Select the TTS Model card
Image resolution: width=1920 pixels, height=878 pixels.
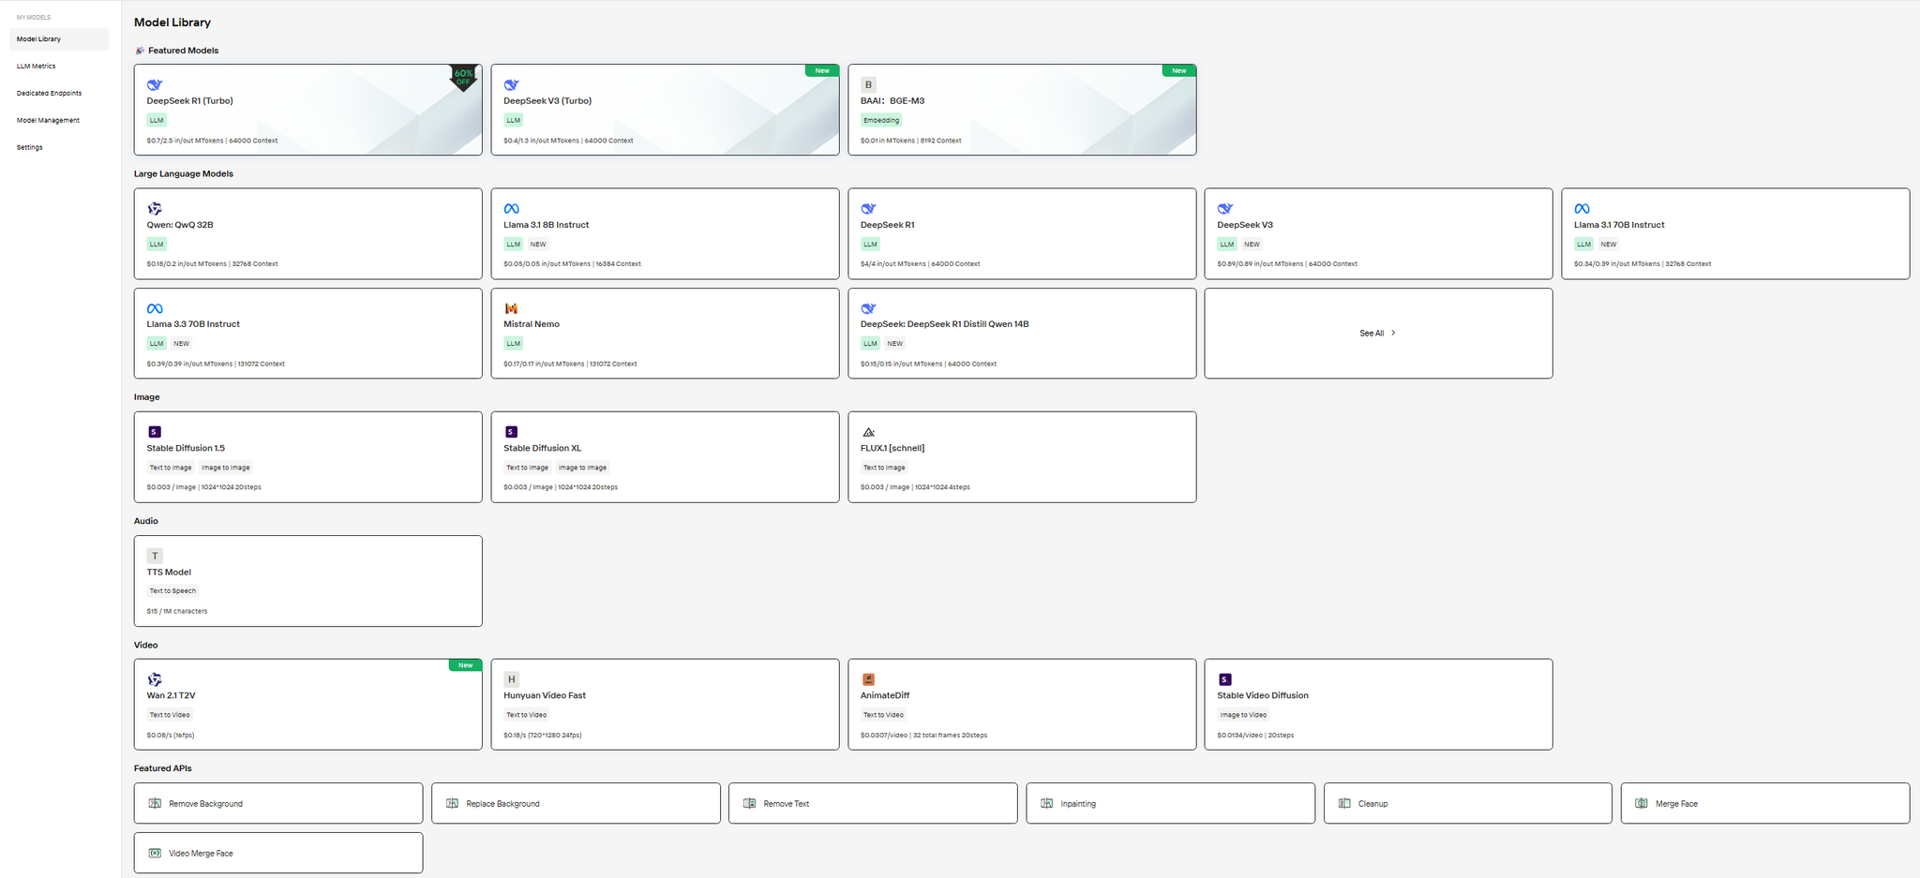tap(307, 581)
